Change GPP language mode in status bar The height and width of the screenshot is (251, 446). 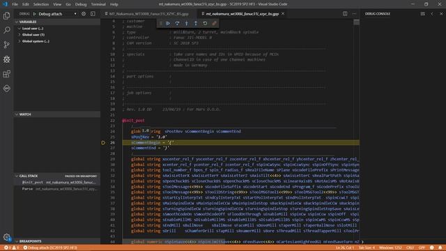[422, 248]
